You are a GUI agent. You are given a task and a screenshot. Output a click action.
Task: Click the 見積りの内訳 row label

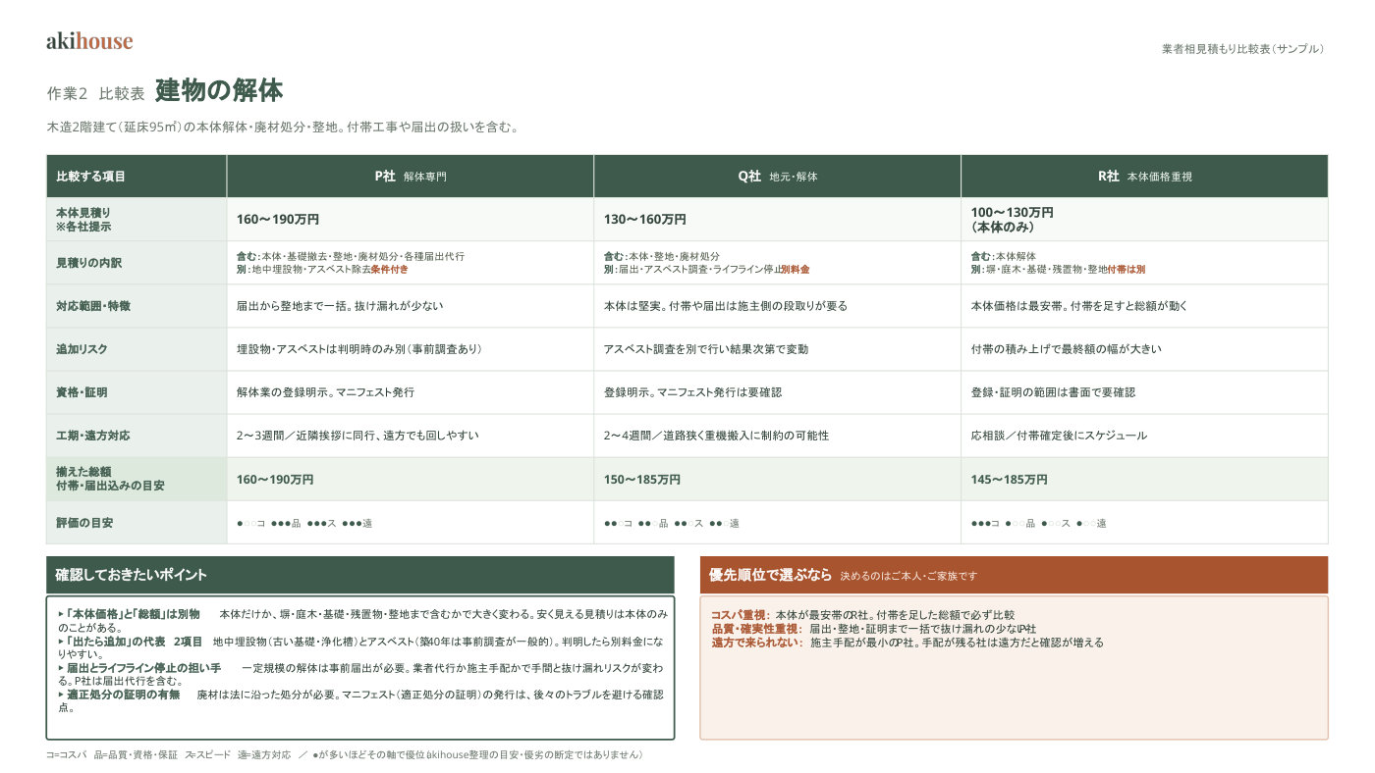(137, 263)
